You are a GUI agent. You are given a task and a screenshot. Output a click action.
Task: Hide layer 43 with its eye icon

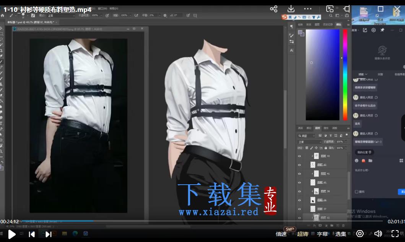point(299,156)
